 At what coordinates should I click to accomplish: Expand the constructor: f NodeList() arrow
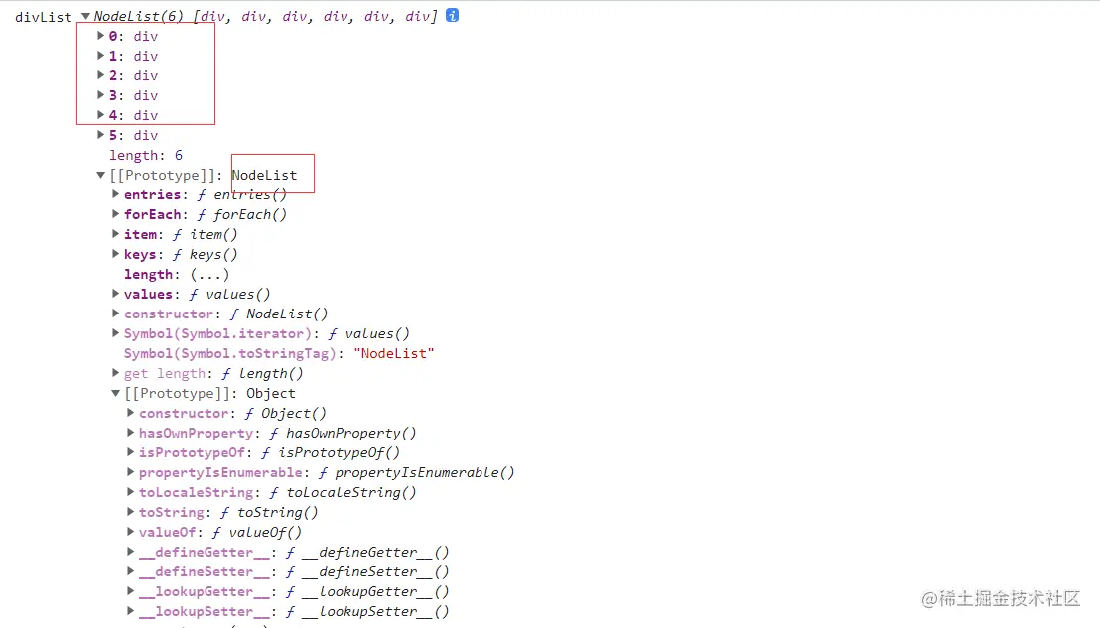116,314
